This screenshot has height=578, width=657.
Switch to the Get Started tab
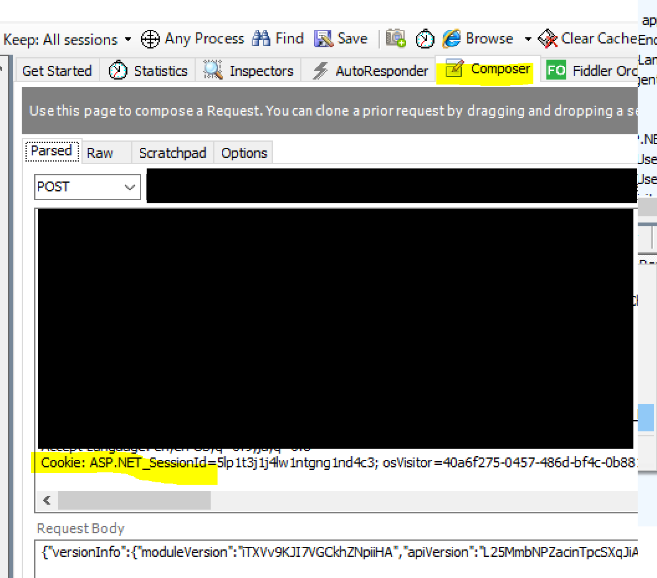click(x=57, y=71)
